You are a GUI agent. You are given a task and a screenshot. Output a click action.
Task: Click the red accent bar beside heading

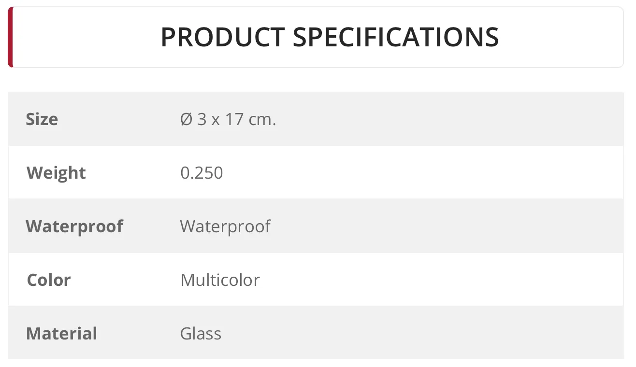pos(10,37)
